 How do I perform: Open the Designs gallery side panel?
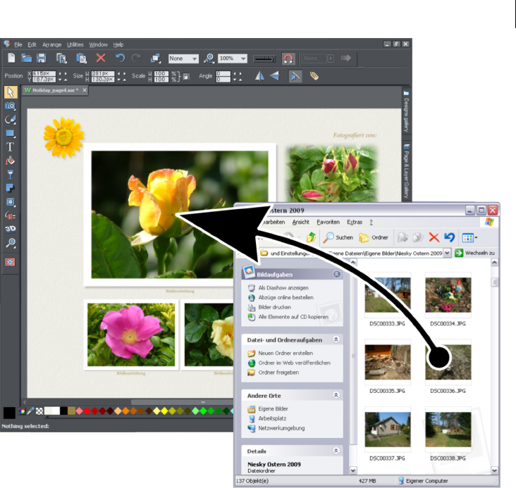point(406,112)
